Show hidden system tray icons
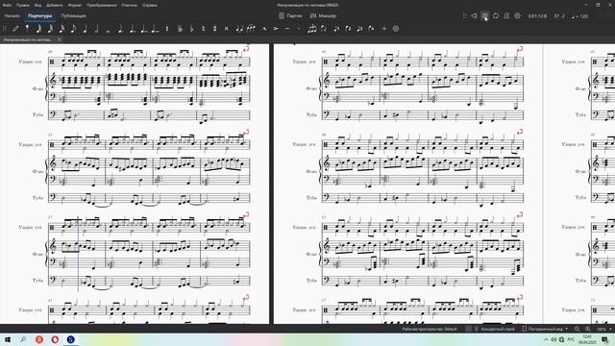 tap(546, 339)
